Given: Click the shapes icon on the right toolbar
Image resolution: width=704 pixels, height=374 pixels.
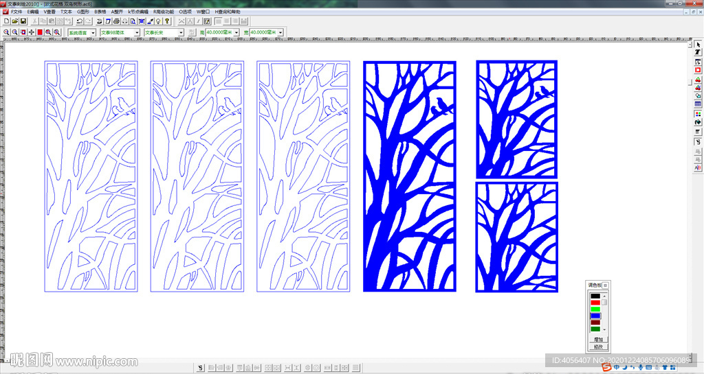Looking at the screenshot, I should (698, 96).
